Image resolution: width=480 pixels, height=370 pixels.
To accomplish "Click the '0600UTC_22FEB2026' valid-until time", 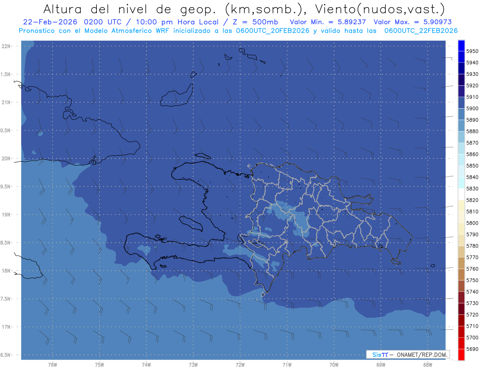I will click(421, 30).
